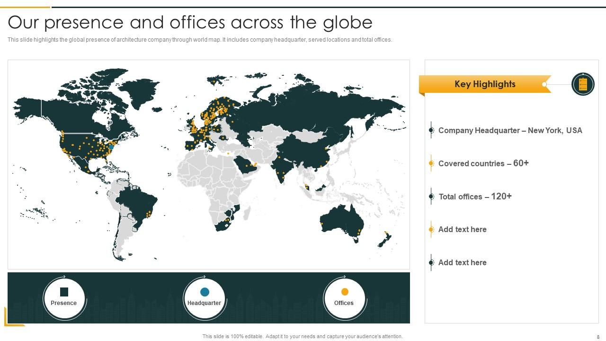
Task: Click the last Add text here placeholder
Action: point(462,262)
